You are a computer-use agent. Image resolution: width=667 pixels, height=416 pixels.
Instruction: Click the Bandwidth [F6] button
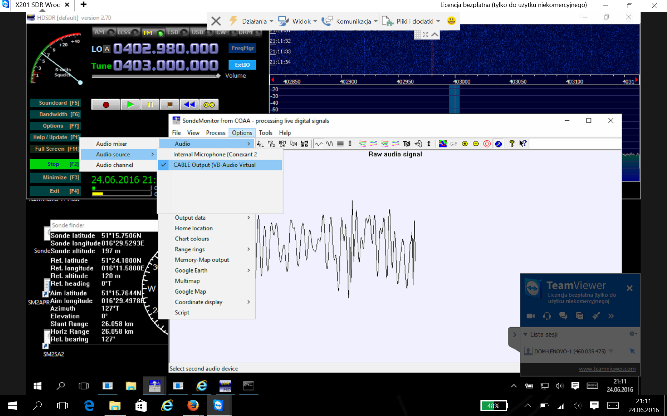coord(55,114)
